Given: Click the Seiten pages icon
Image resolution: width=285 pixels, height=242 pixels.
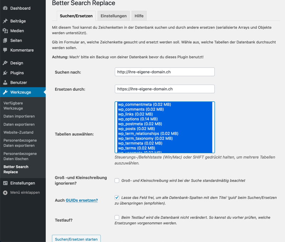Looking at the screenshot, I should (x=5, y=41).
